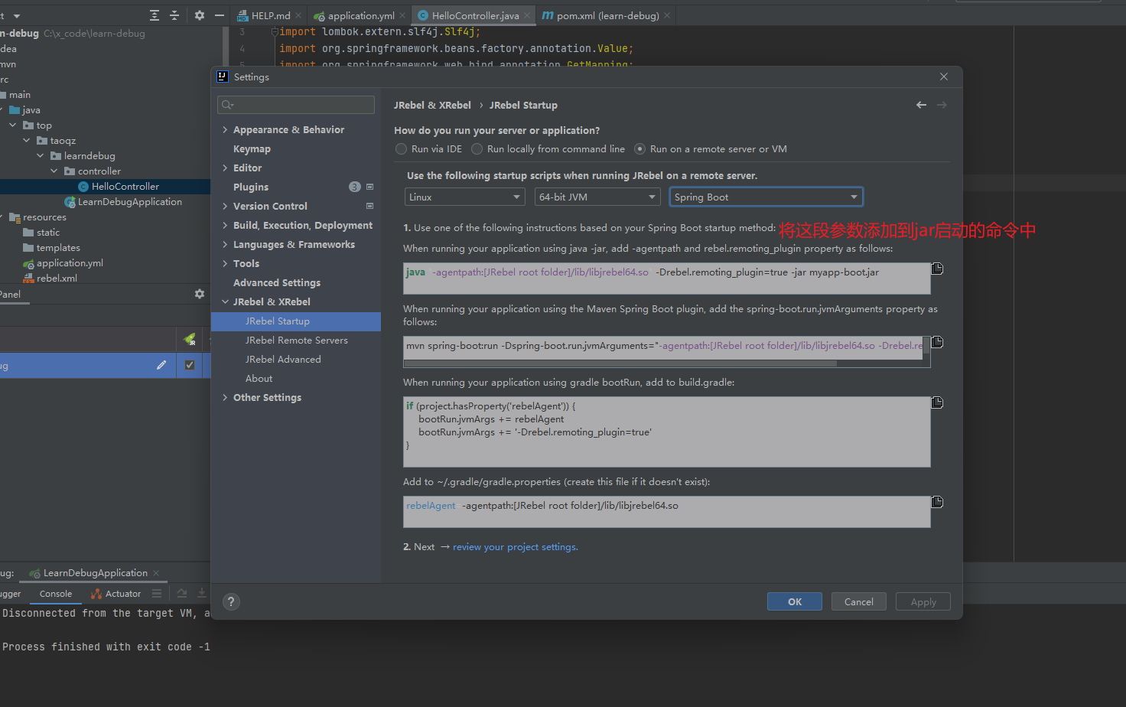This screenshot has height=707, width=1126.
Task: Copy the mvn spring-boot:run command
Action: (x=937, y=342)
